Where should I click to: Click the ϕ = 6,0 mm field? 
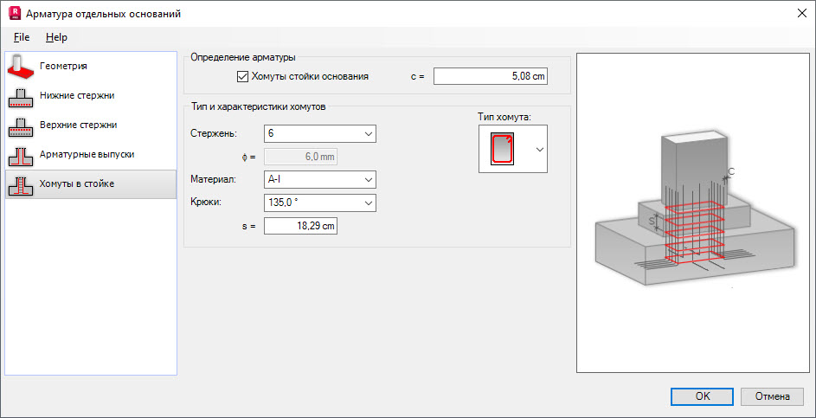click(x=301, y=156)
